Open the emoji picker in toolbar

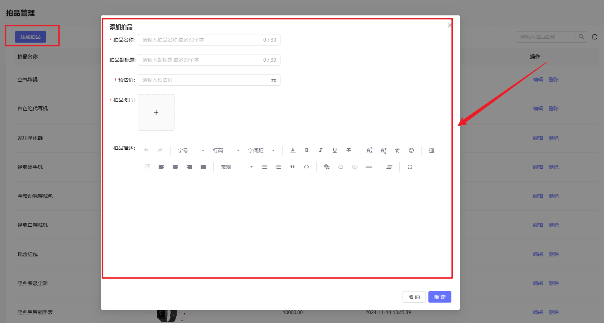(411, 150)
